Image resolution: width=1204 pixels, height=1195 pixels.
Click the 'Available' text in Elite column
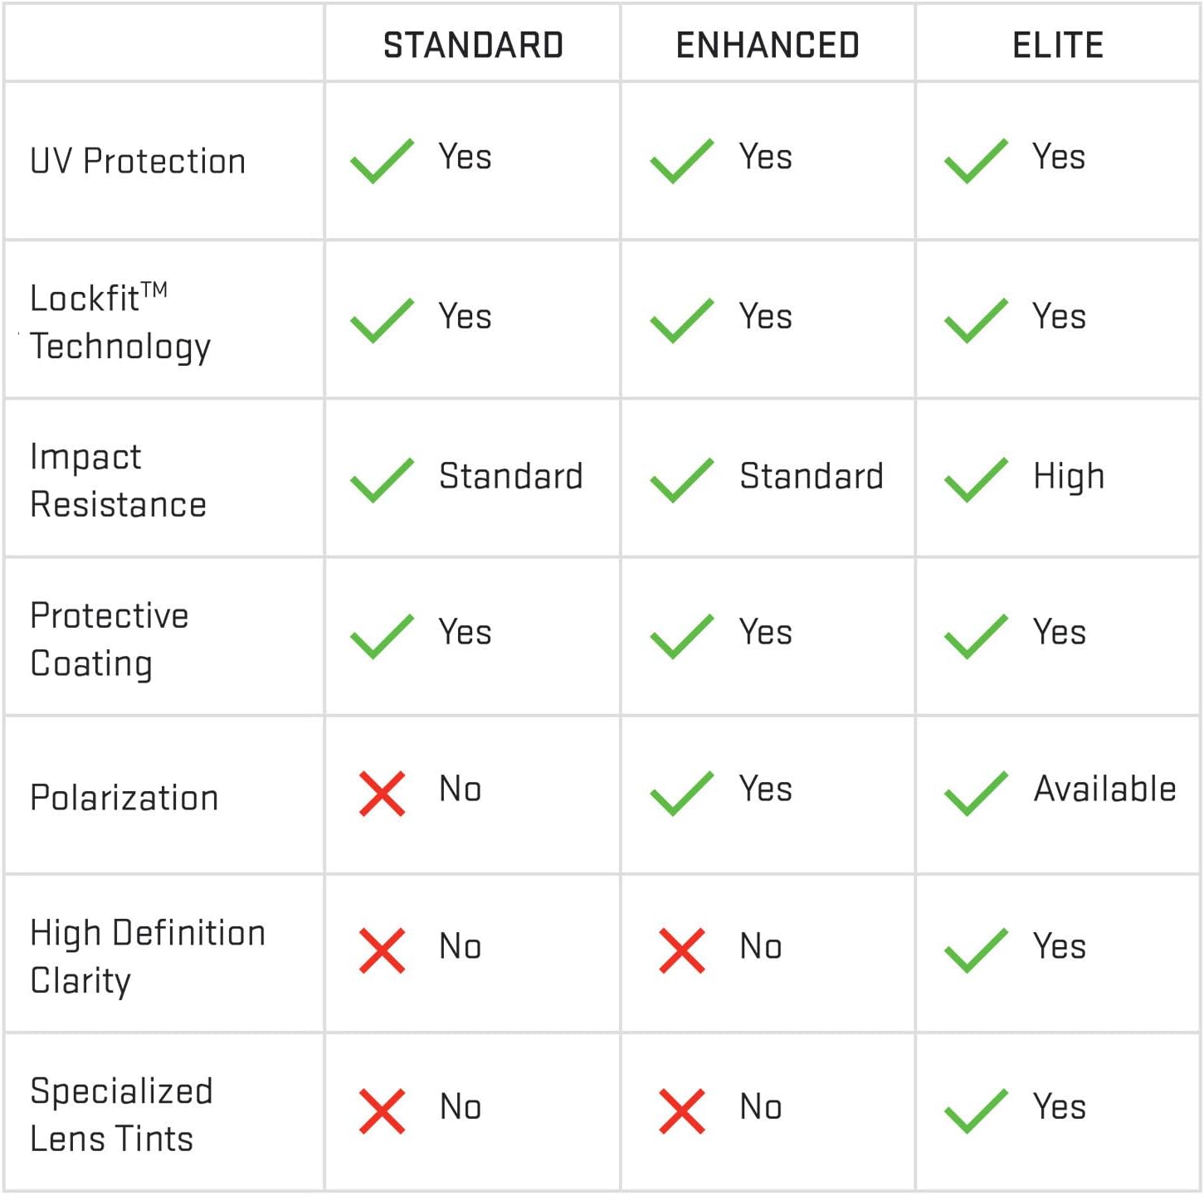[x=1104, y=789]
